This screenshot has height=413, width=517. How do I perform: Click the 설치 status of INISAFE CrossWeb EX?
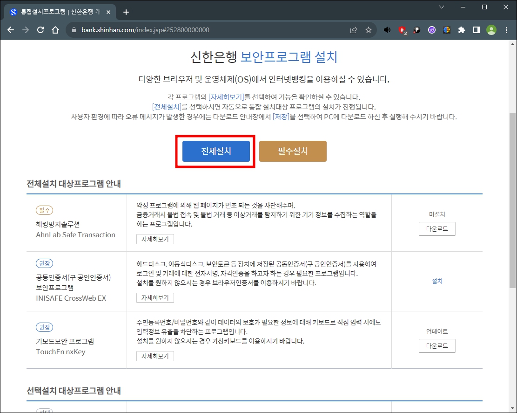(437, 281)
